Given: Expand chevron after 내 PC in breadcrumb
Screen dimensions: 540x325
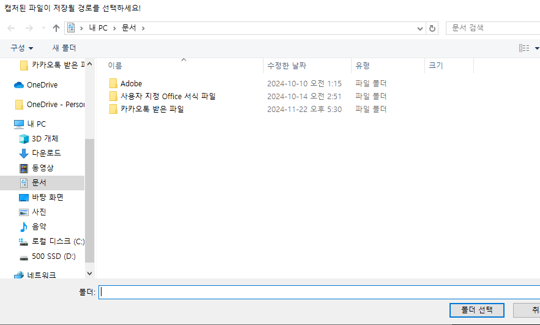Looking at the screenshot, I should tap(115, 28).
